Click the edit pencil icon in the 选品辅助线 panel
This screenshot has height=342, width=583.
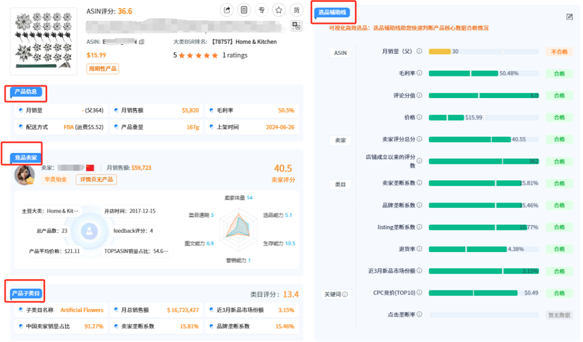[x=570, y=17]
